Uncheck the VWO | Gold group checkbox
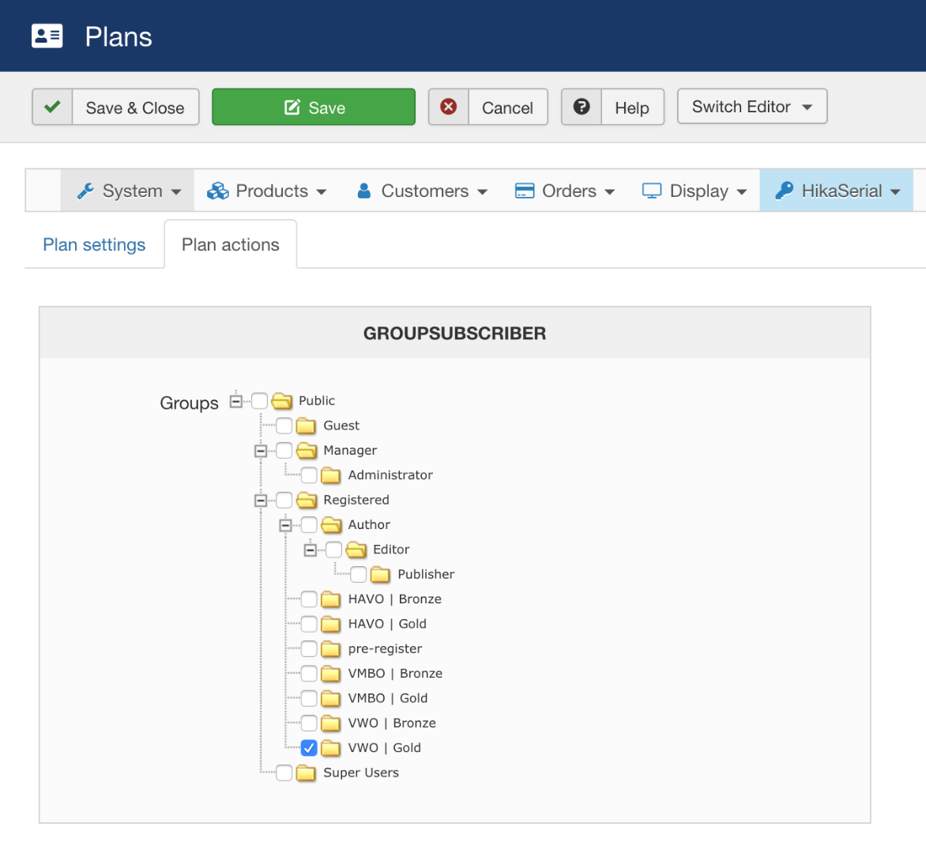Viewport: 926px width, 854px height. (x=309, y=747)
